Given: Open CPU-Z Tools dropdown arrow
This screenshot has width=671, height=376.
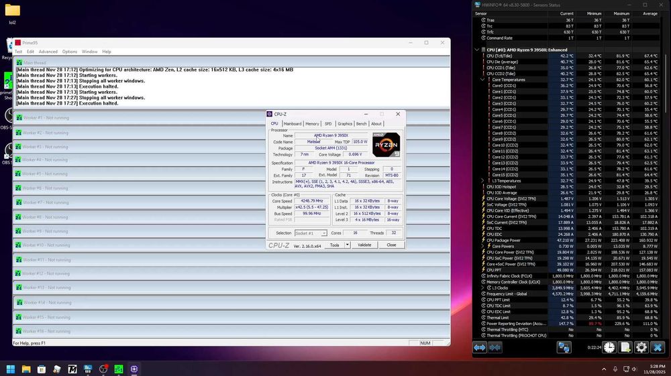Looking at the screenshot, I should [x=347, y=245].
